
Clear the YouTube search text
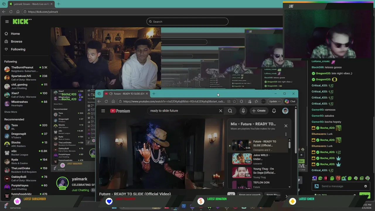pos(221,111)
